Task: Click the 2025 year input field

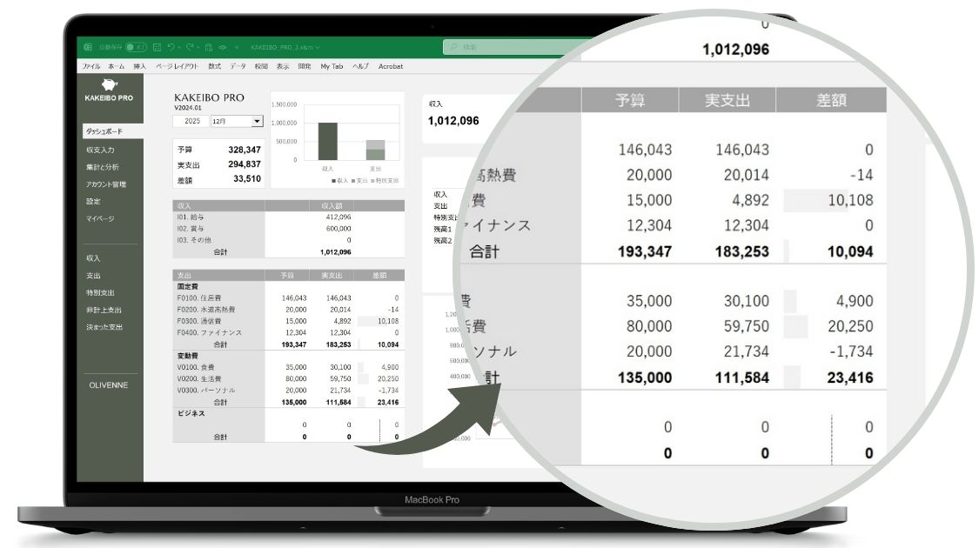Action: [x=191, y=121]
